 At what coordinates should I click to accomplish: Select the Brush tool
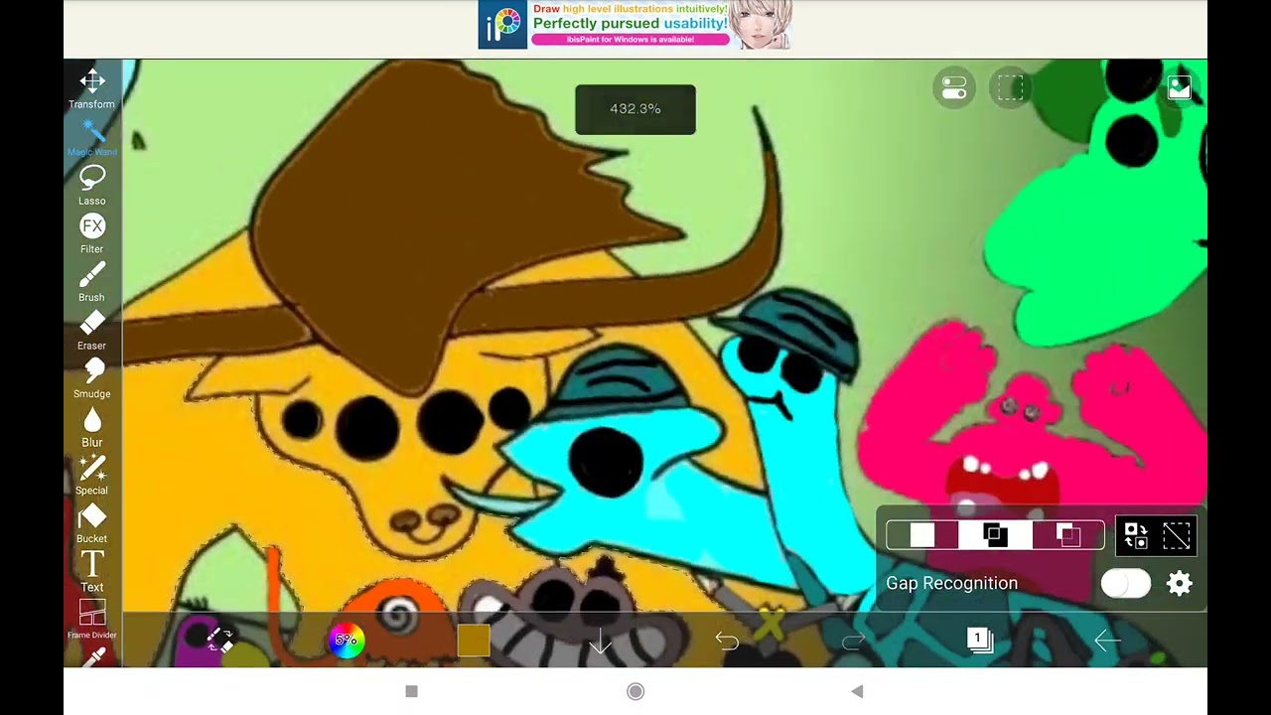point(92,282)
